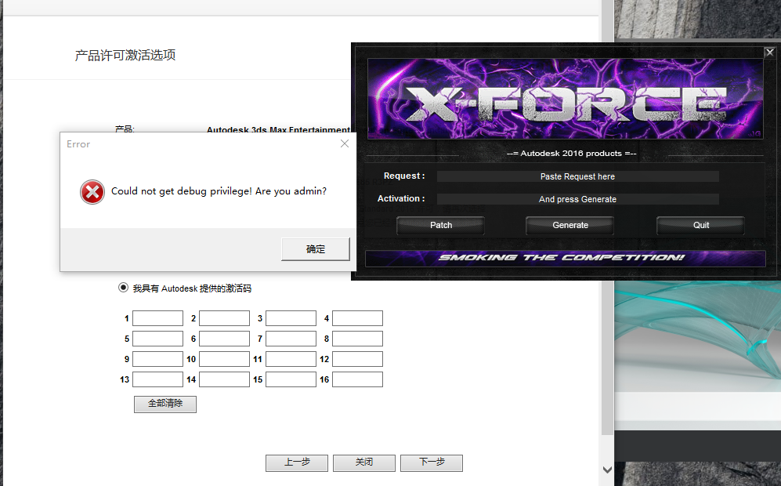Click the Quit button in keygen

coord(701,225)
